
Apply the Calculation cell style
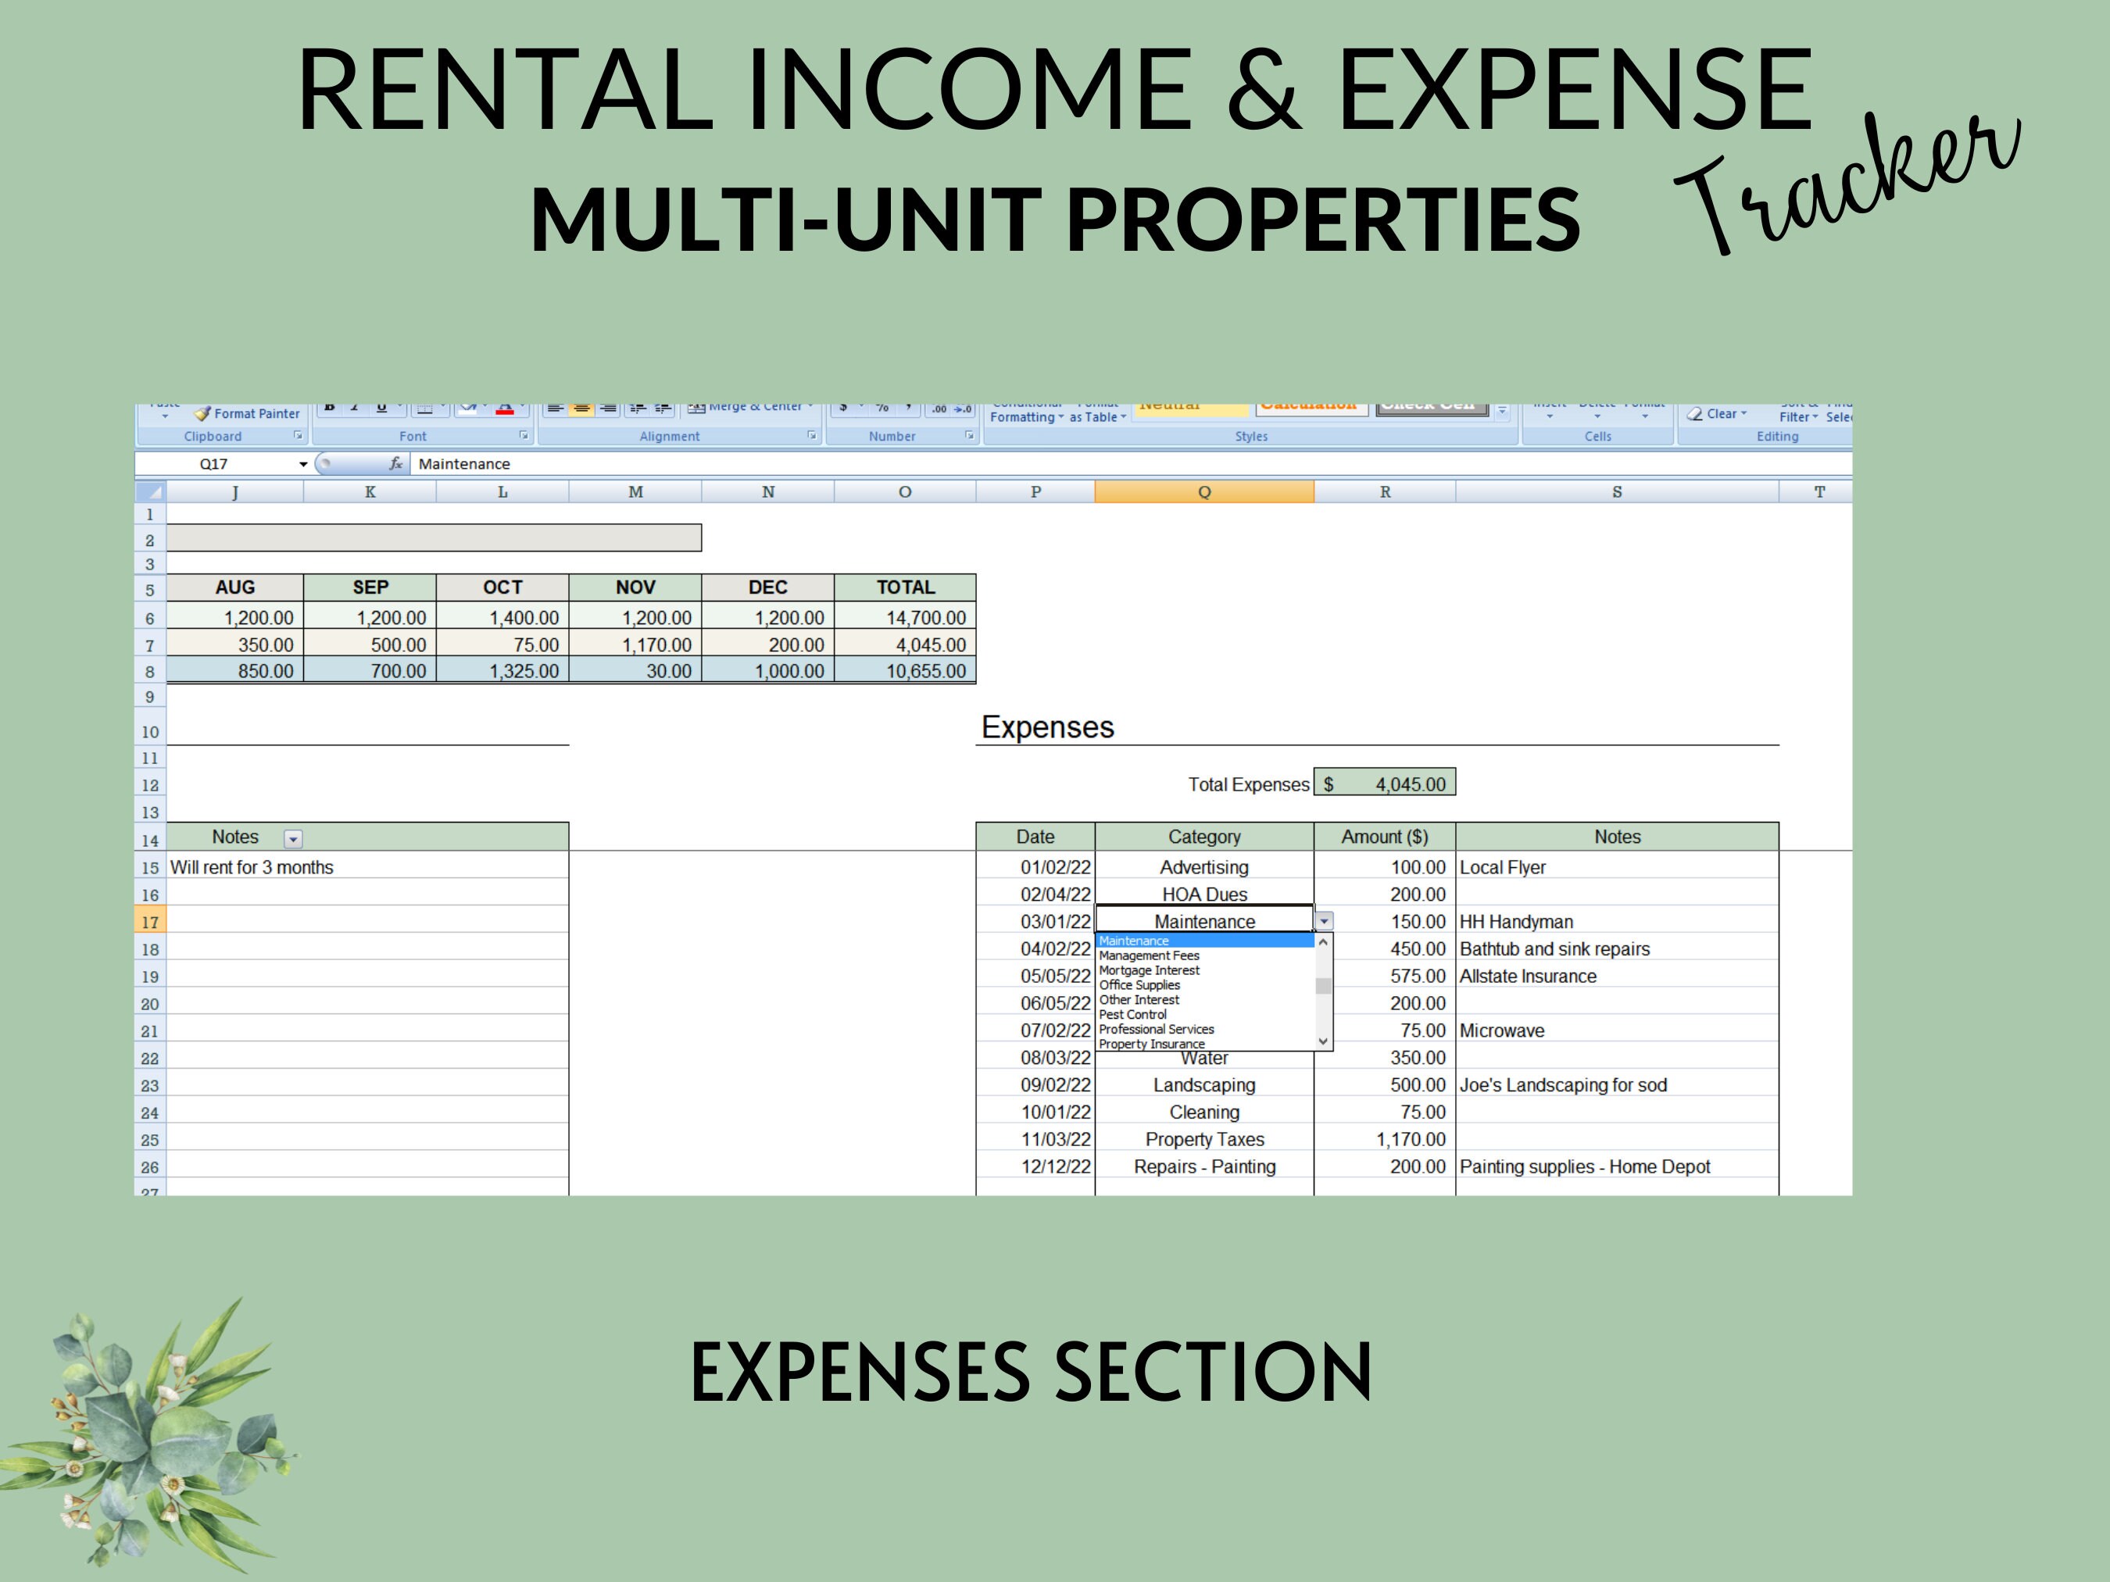[x=1307, y=405]
